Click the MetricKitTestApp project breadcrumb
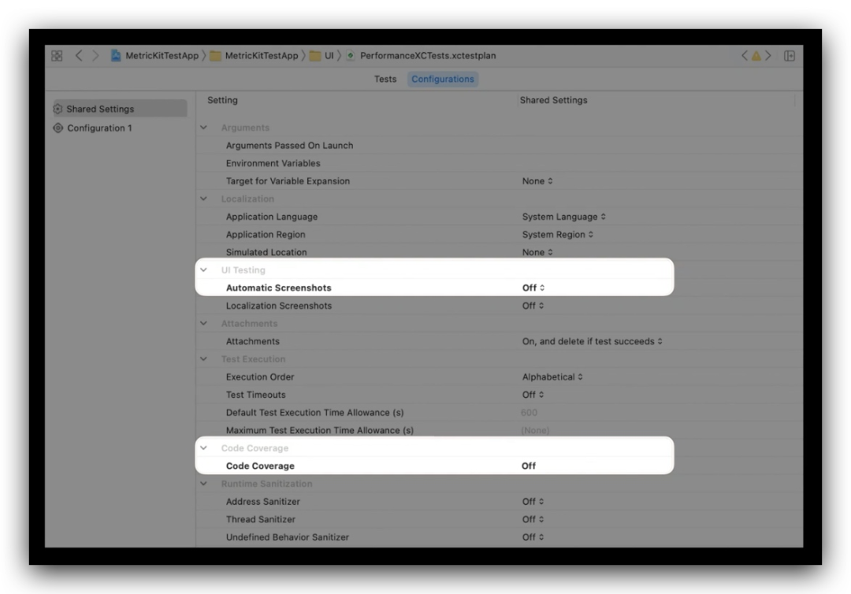This screenshot has width=851, height=594. (155, 56)
